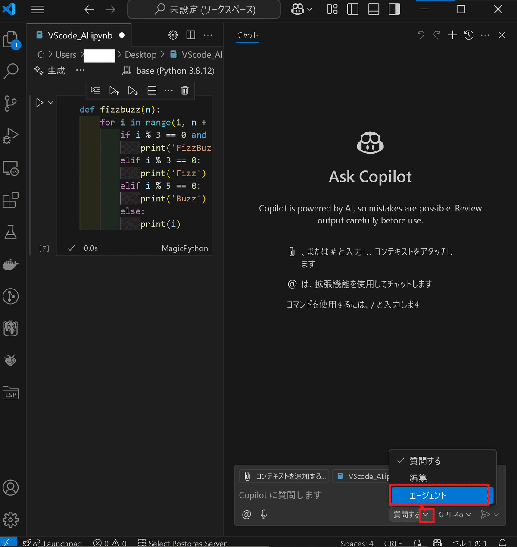Toggle the secondary side bar layout
517x547 pixels.
tap(394, 9)
